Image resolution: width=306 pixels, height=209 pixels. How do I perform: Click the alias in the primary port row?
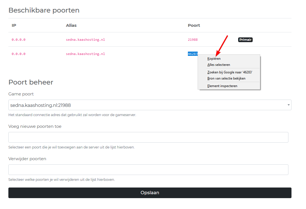[x=85, y=40]
